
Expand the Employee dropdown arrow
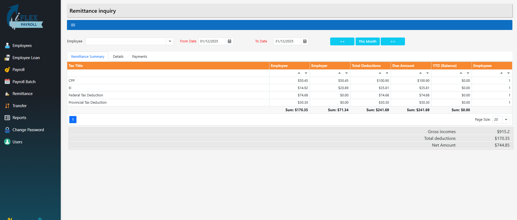click(x=170, y=41)
